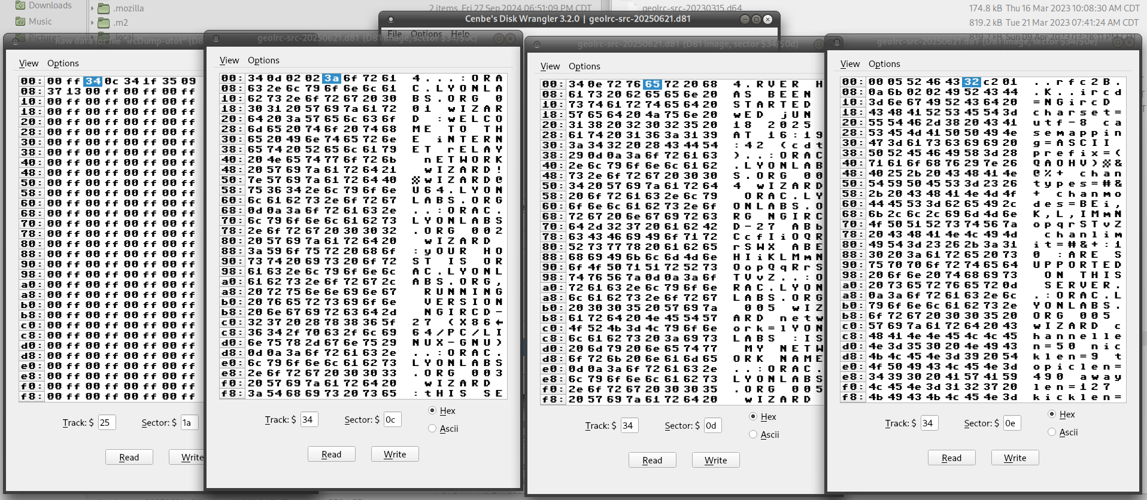Open Options menu in sector $34/$0c window
1147x500 pixels.
(x=263, y=60)
